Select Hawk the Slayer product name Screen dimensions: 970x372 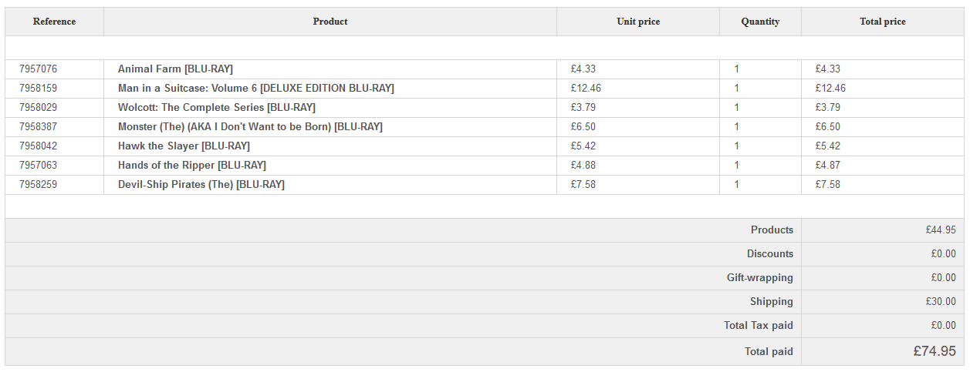184,146
